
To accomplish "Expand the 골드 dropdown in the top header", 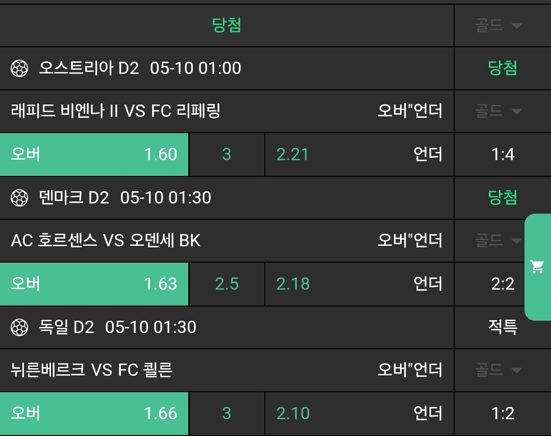I will point(498,25).
